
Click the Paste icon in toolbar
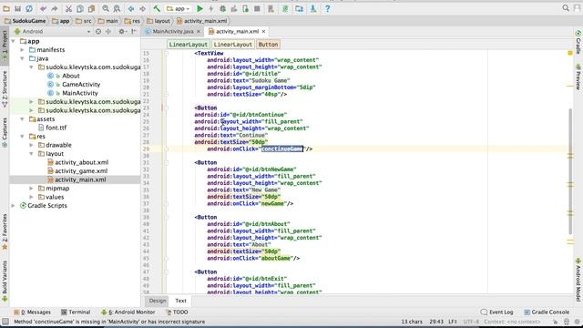tap(91, 8)
